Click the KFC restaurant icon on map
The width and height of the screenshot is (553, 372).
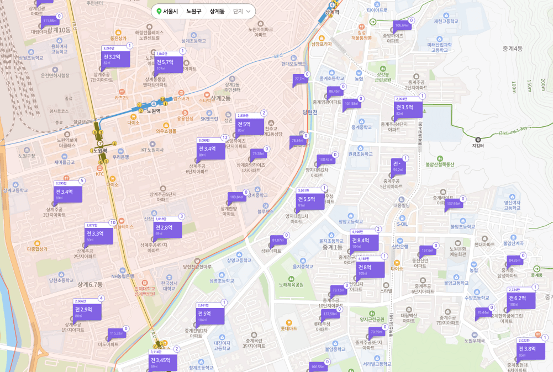[x=100, y=168]
